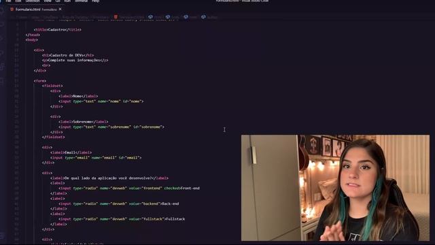Open the Help menu
Screen dimensions: 435x245
click(x=95, y=1)
